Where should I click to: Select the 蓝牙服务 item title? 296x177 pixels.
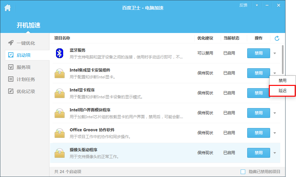click(x=77, y=50)
